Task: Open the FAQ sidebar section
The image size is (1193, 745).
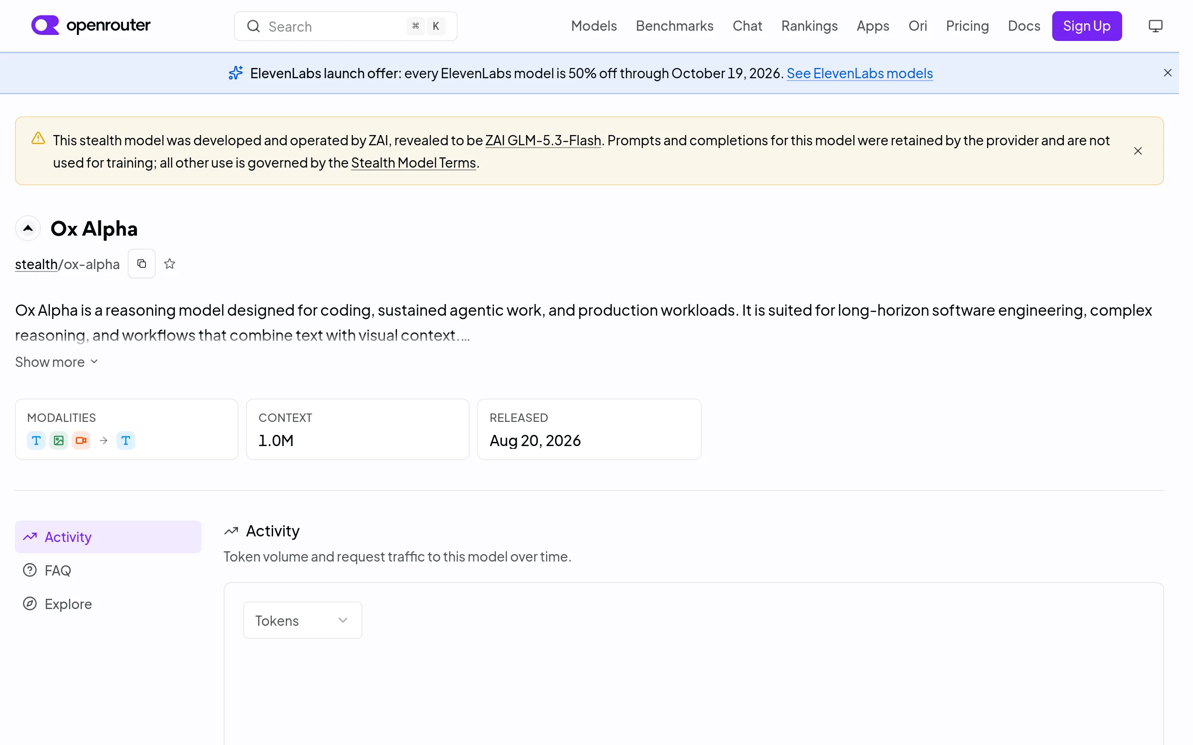Action: [x=108, y=570]
